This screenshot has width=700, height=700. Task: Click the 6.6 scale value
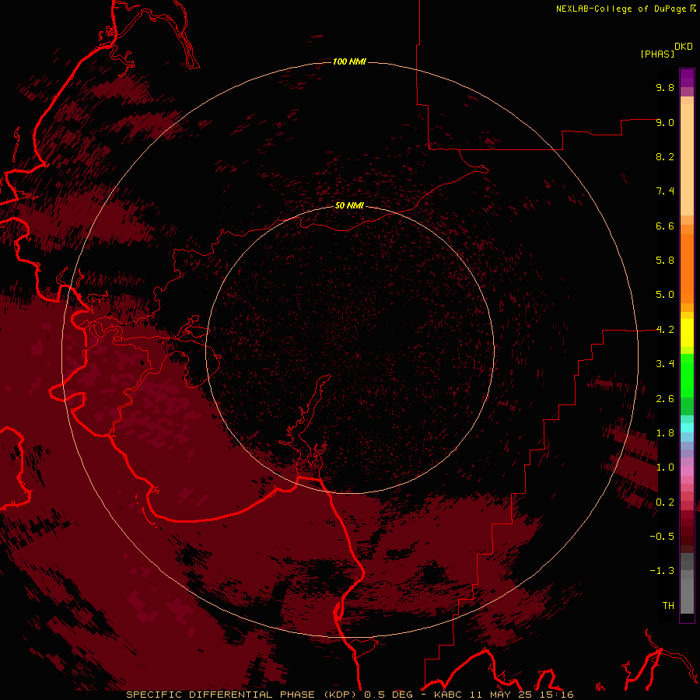coord(665,226)
